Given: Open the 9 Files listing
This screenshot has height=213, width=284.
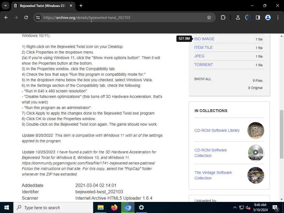Looking at the screenshot, I should pyautogui.click(x=258, y=81).
